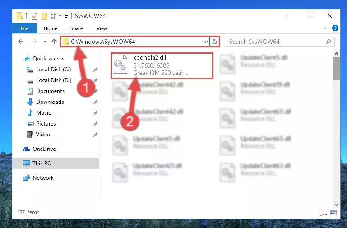Open the Share ribbon tab
Screen dimensions: 347x228
[77, 28]
